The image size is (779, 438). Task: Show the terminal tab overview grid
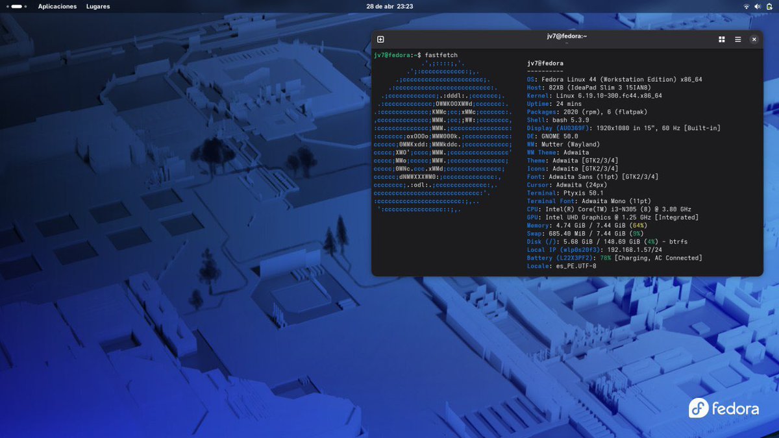pos(721,40)
